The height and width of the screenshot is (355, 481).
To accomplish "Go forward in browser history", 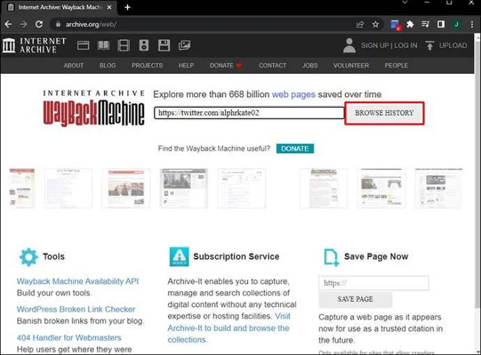I will pyautogui.click(x=24, y=24).
